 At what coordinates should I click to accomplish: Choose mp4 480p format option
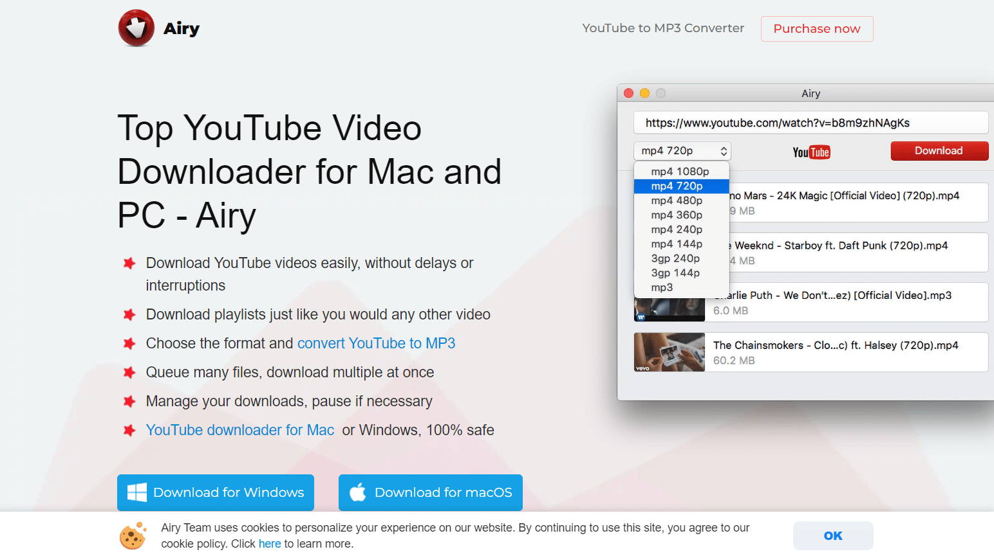(x=682, y=201)
